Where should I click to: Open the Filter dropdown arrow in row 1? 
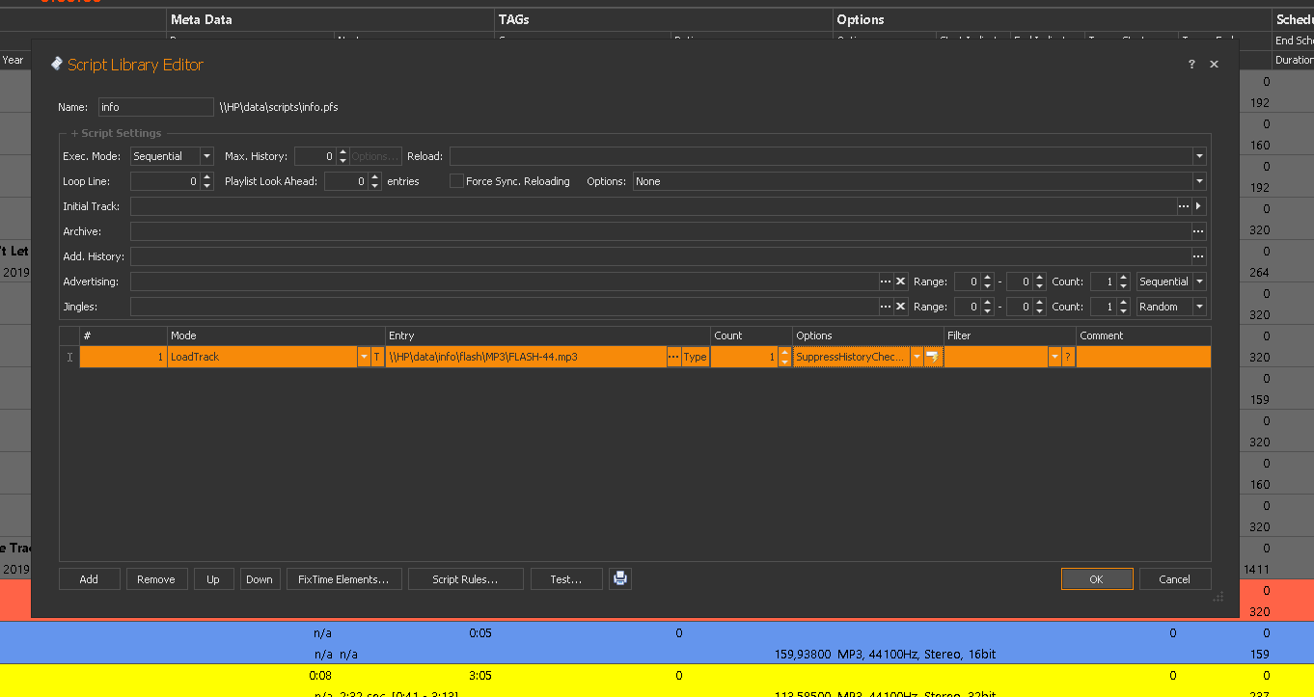point(1054,357)
